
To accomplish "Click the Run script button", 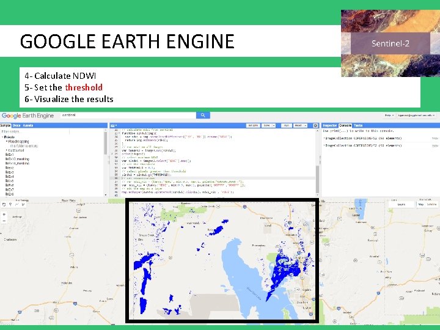I will [x=287, y=125].
